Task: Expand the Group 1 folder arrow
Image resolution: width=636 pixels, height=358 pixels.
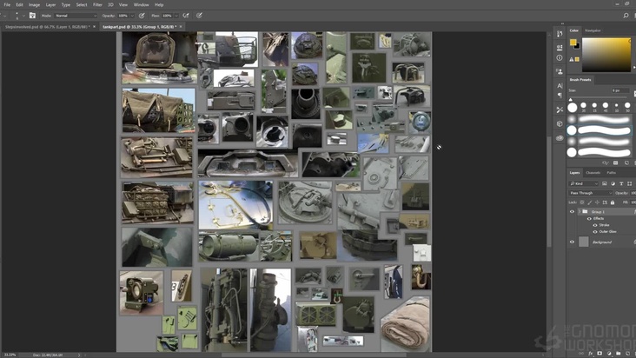Action: [579, 212]
